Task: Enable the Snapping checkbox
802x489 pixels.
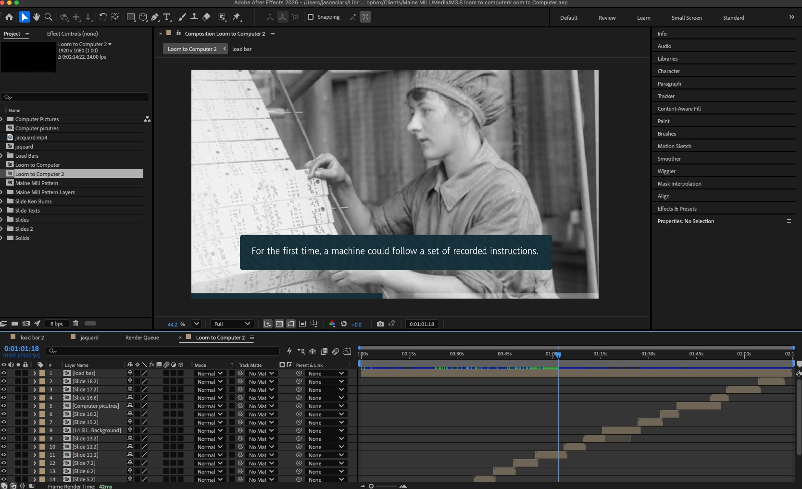Action: pyautogui.click(x=311, y=17)
